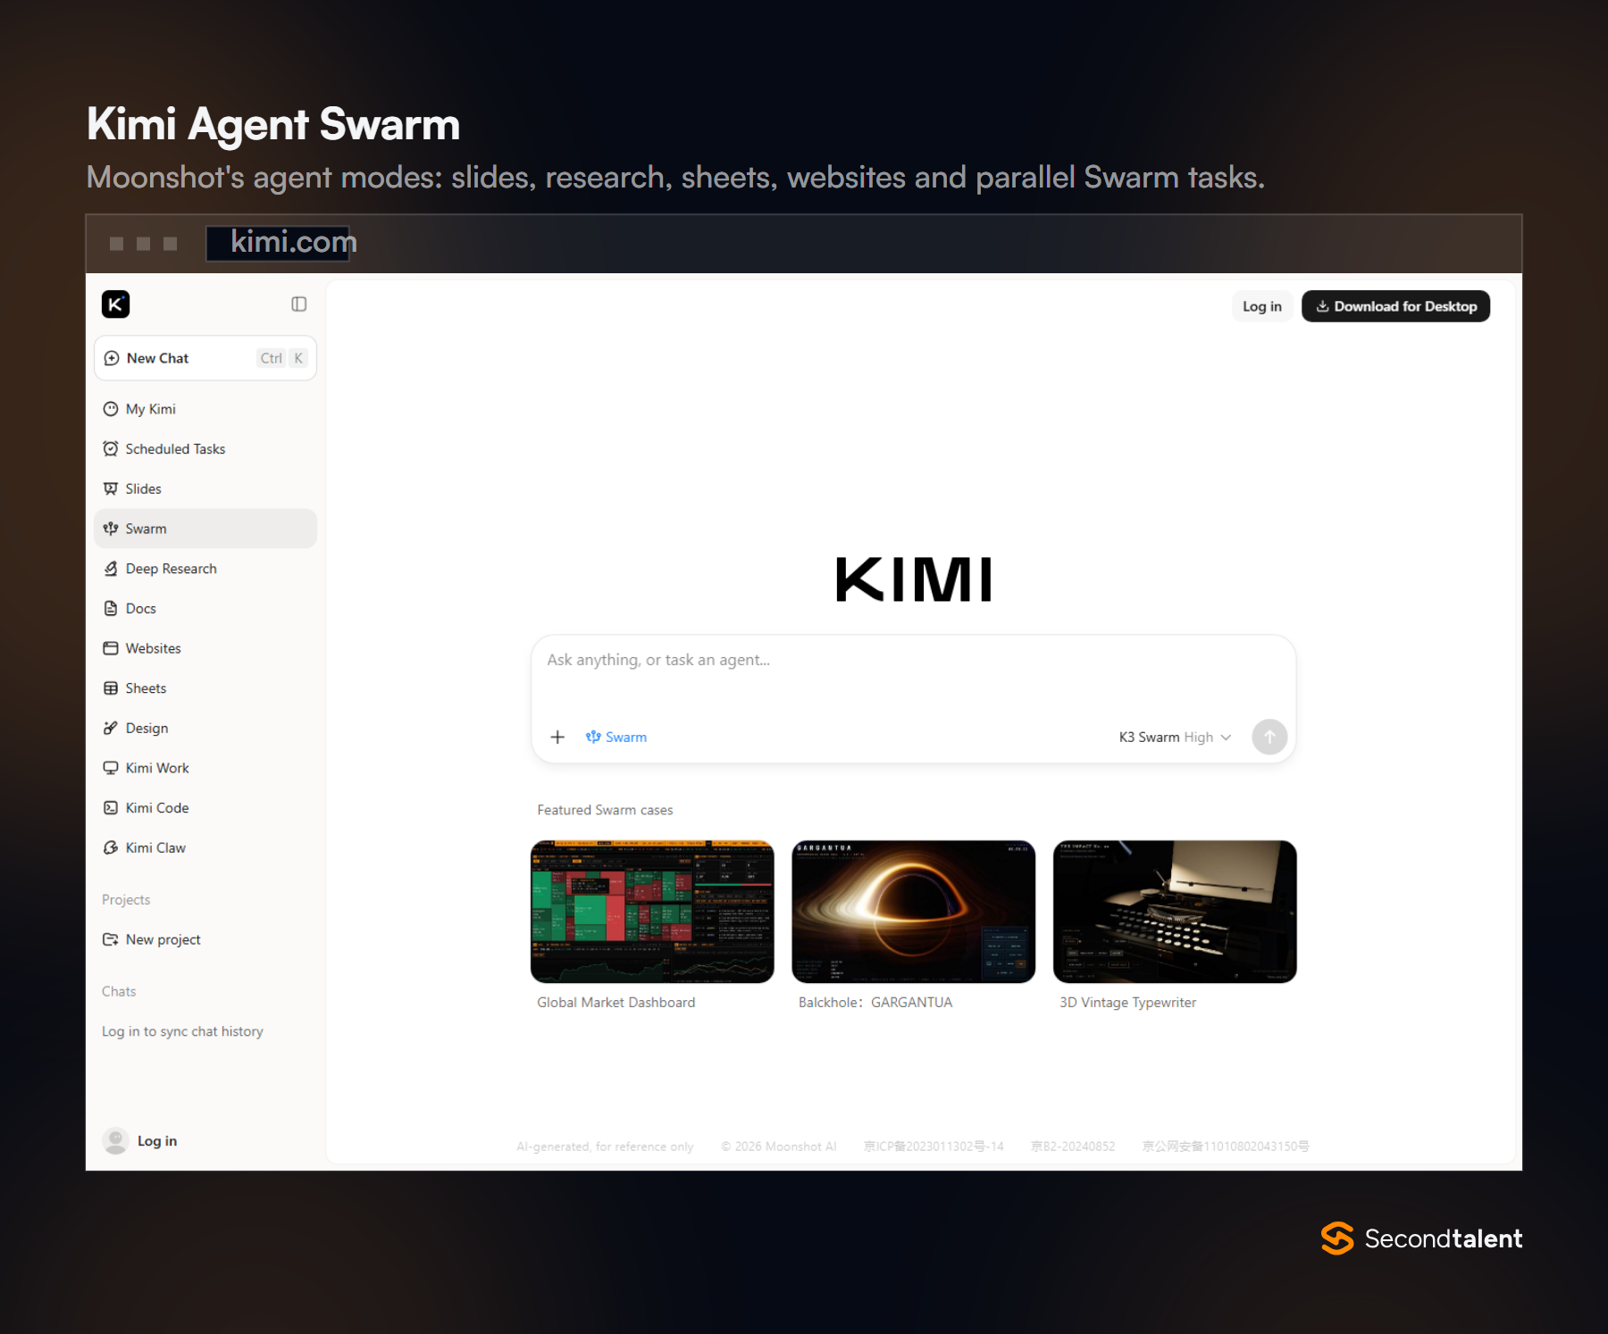Open Websites mode in sidebar
Screen dimensions: 1608x1334
pos(205,648)
